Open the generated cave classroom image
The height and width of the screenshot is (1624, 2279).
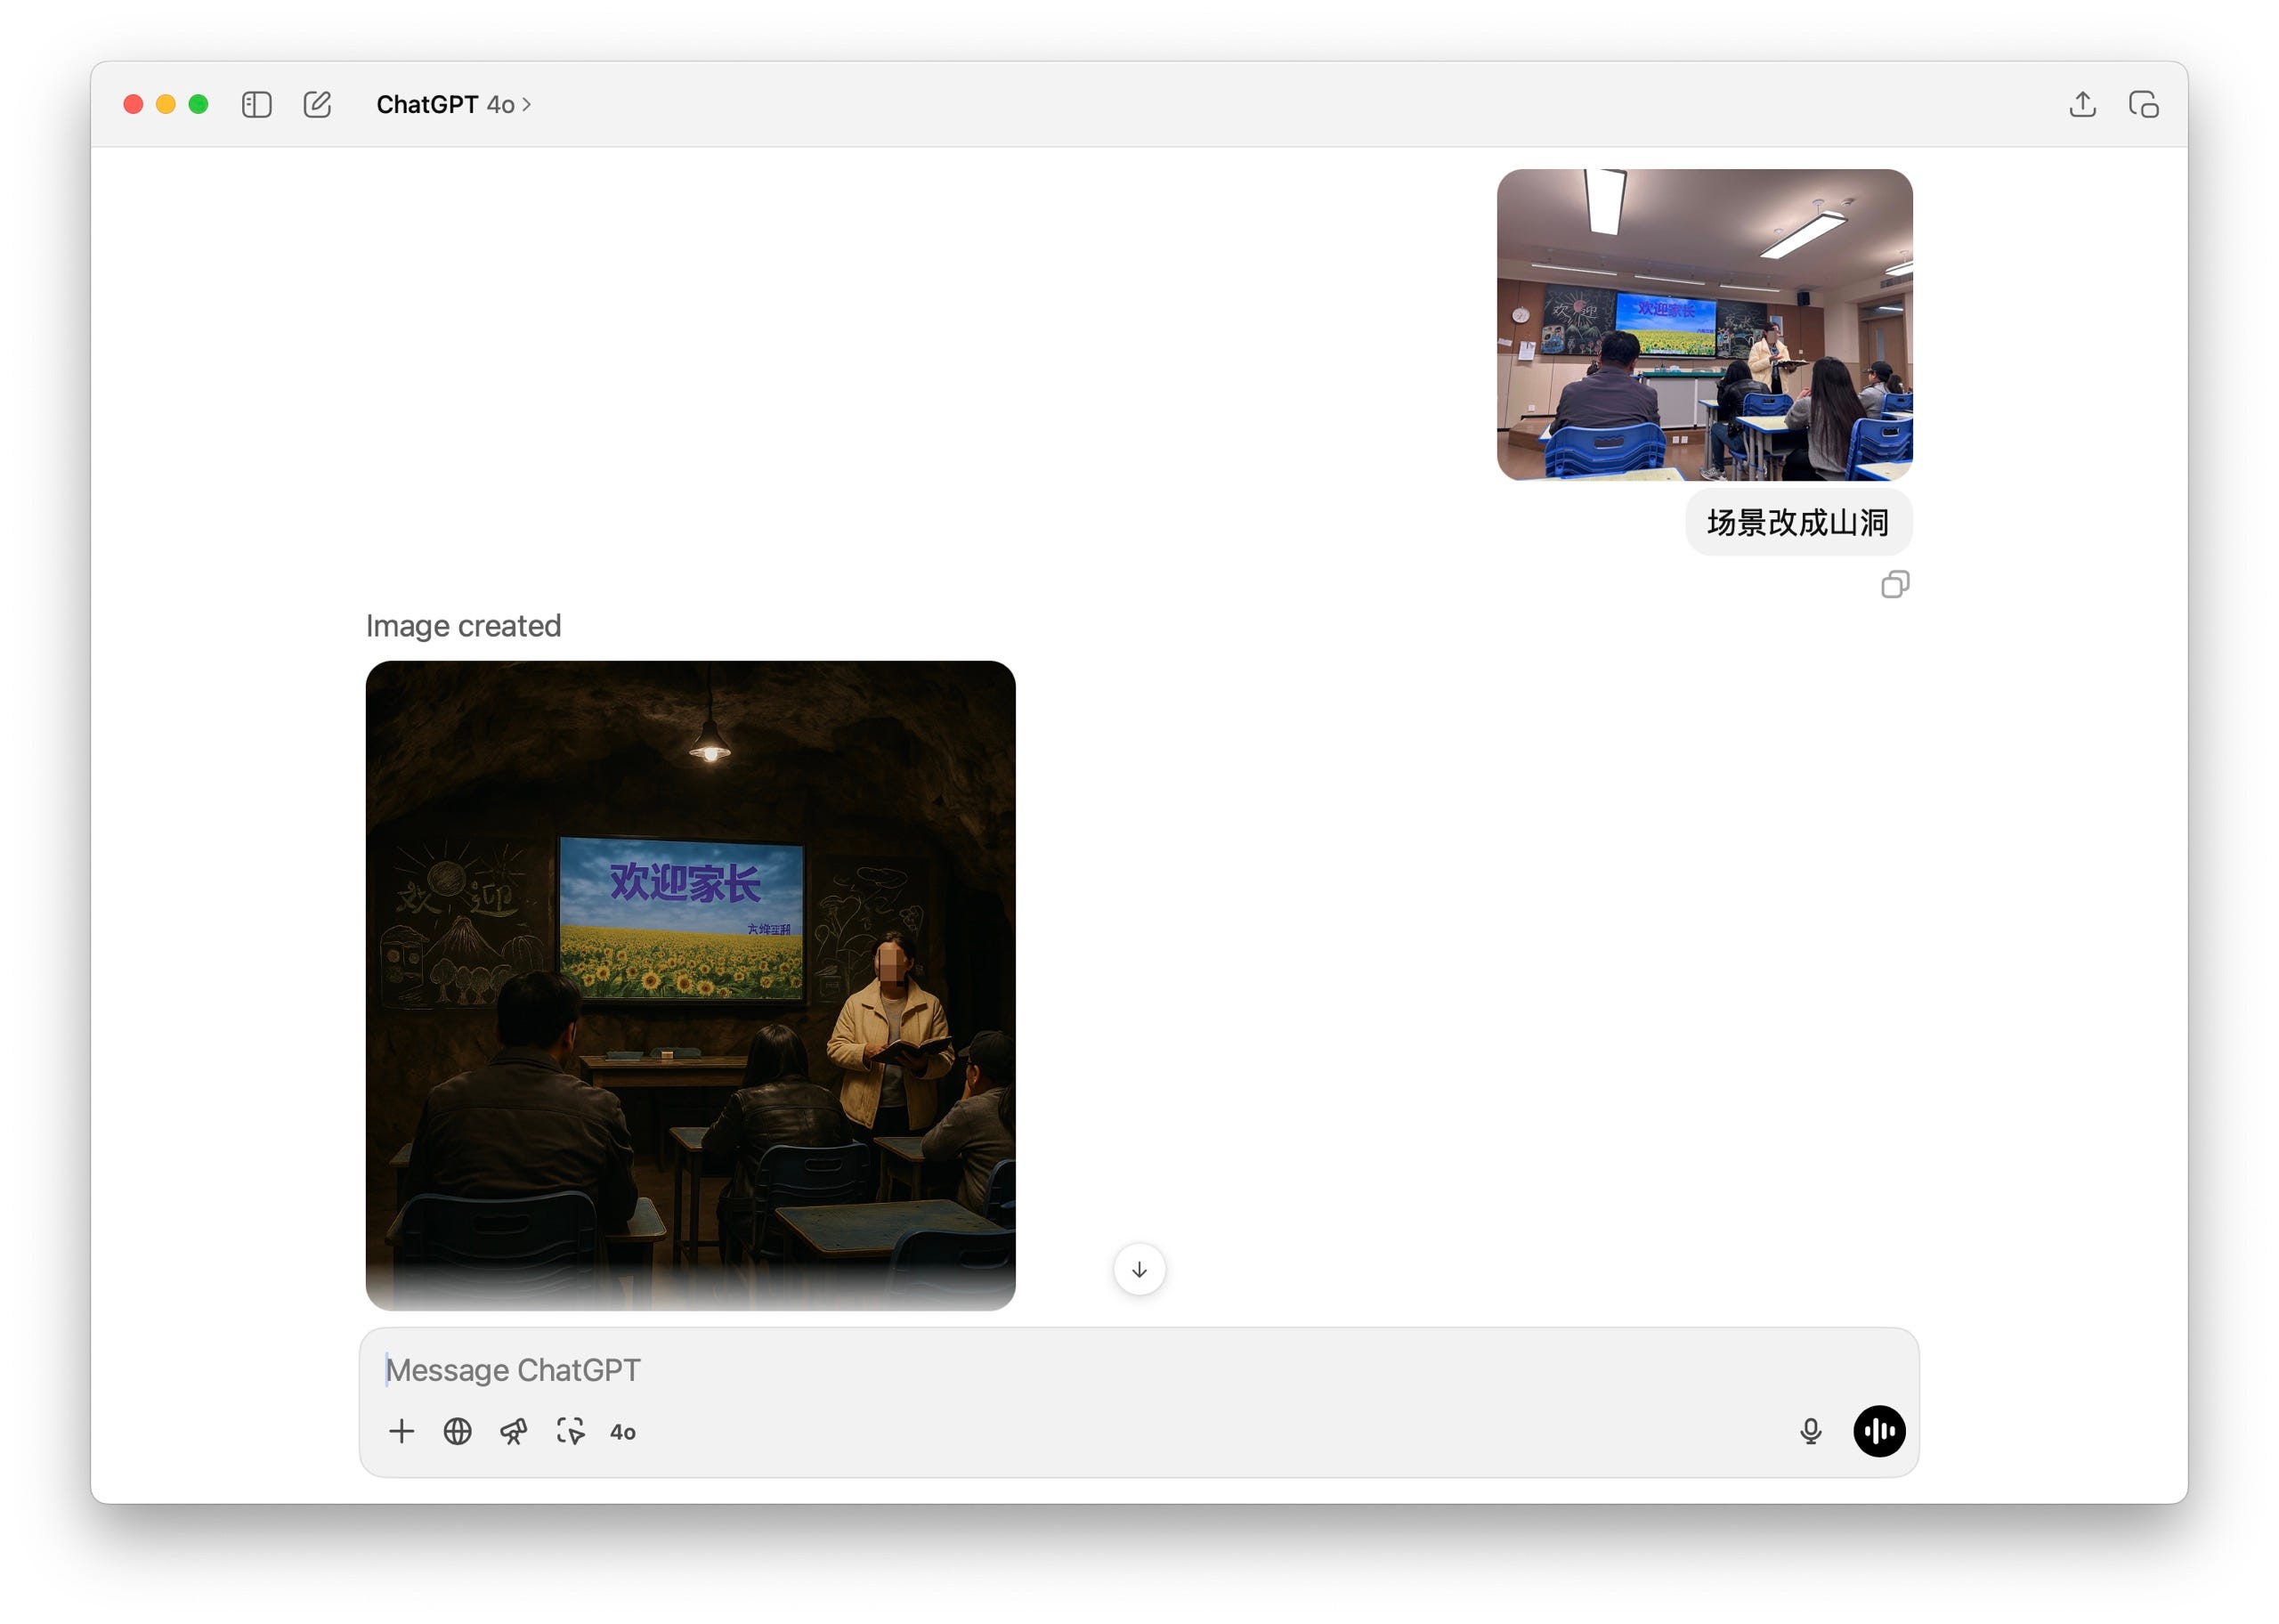[x=690, y=984]
